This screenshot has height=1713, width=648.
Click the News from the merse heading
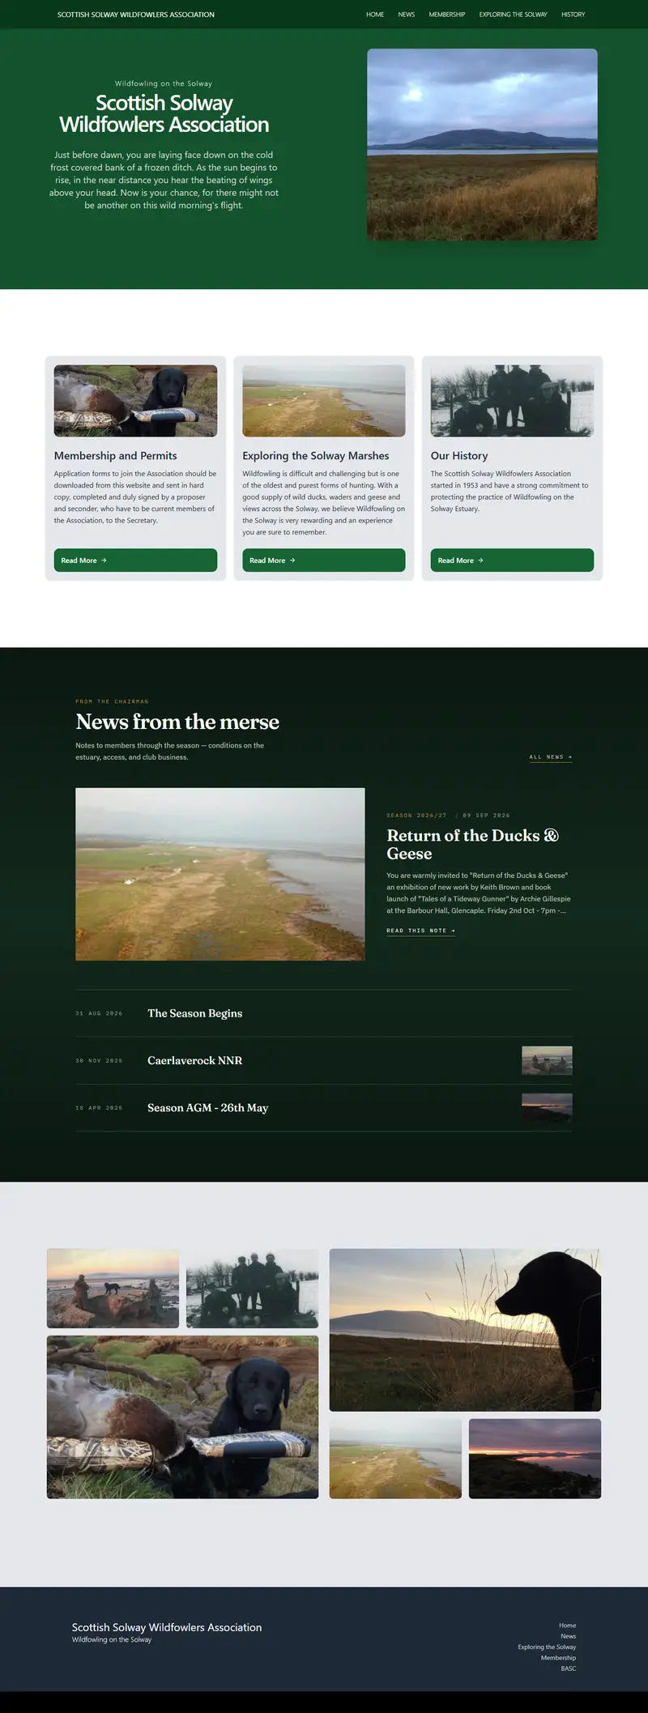177,722
